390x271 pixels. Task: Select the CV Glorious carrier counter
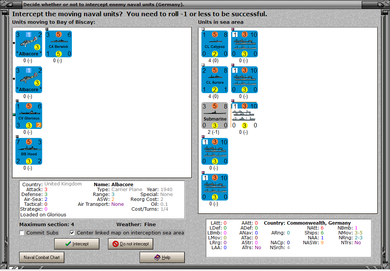point(29,115)
